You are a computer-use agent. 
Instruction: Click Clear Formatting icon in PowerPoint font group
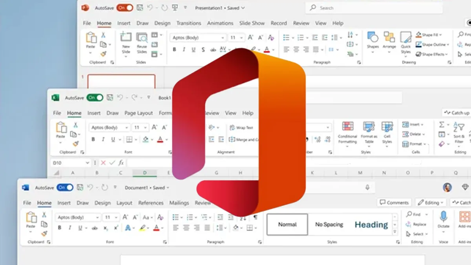(x=270, y=38)
